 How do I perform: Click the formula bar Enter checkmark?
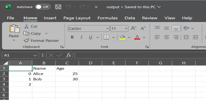coord(60,55)
